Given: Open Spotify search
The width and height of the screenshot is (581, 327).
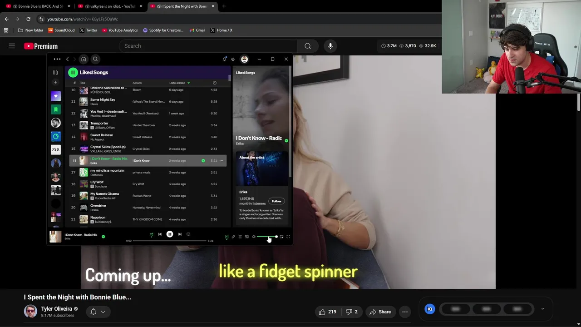Looking at the screenshot, I should 95,59.
